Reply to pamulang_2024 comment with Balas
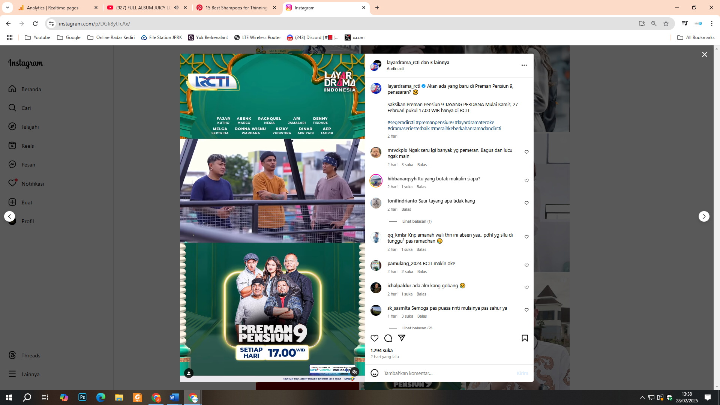720x405 pixels. coord(422,271)
